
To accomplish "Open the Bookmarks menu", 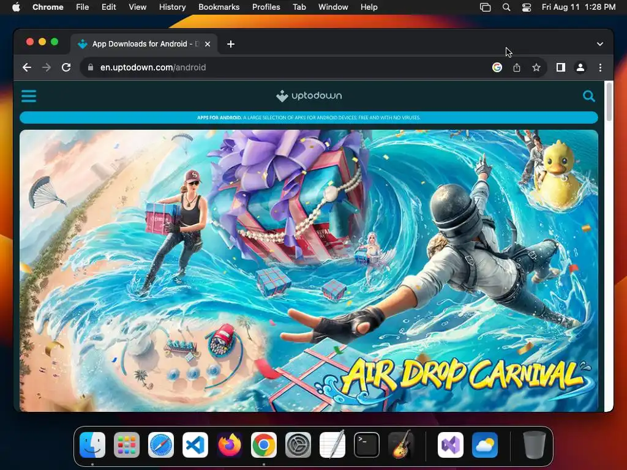I will pyautogui.click(x=219, y=7).
